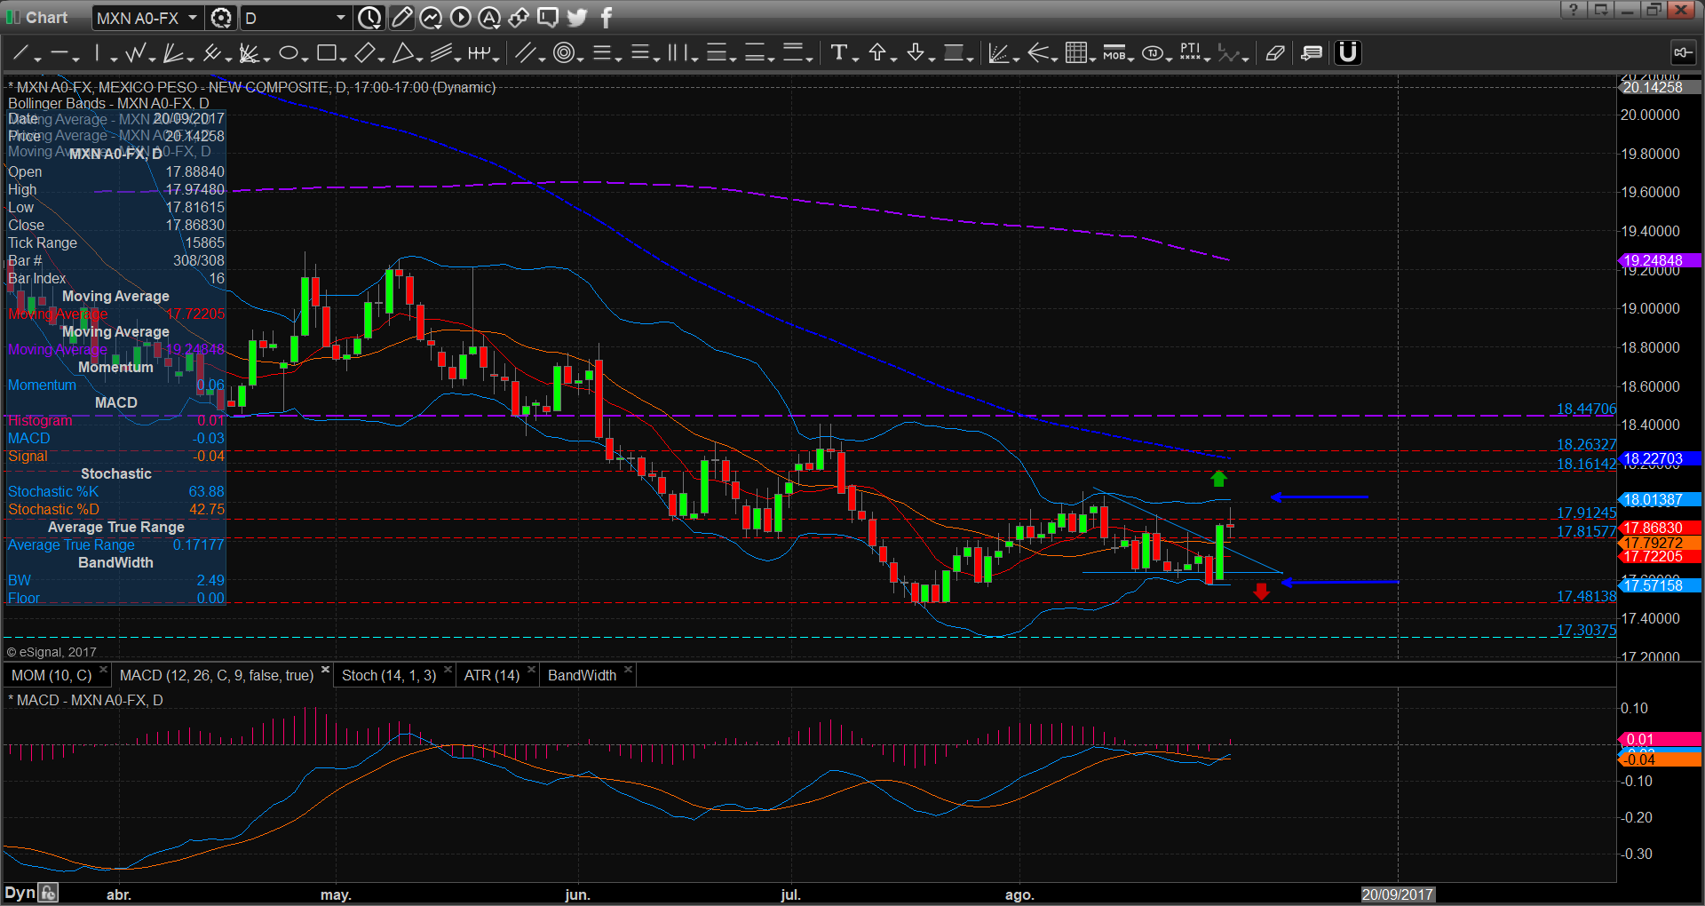Image resolution: width=1705 pixels, height=906 pixels.
Task: Close the BandWidth tab
Action: [628, 670]
